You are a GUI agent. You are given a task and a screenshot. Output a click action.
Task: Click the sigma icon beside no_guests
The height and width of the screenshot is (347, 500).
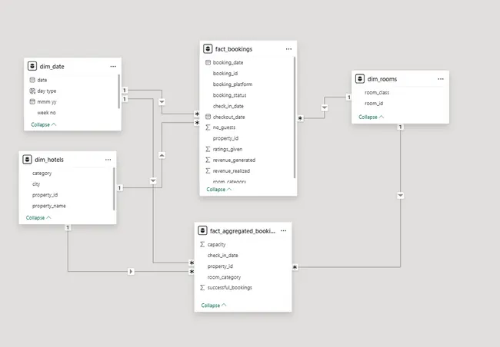[208, 127]
